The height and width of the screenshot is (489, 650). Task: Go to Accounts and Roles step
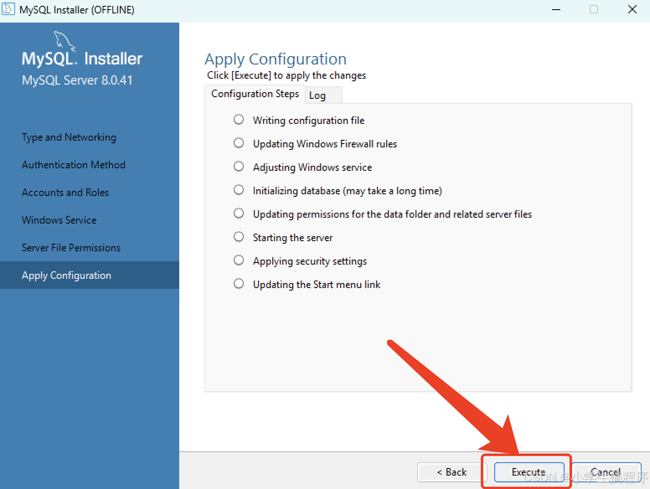65,193
